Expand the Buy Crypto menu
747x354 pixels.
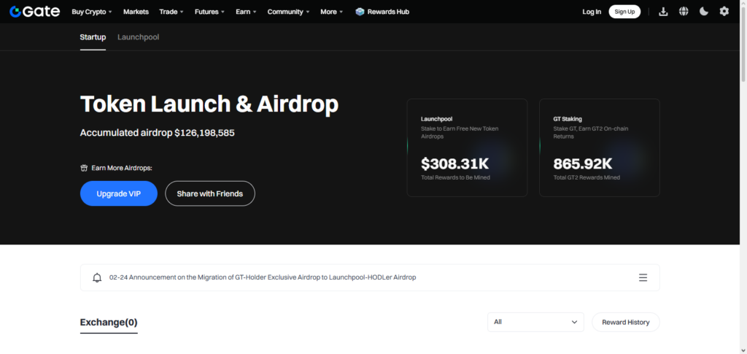coord(92,12)
